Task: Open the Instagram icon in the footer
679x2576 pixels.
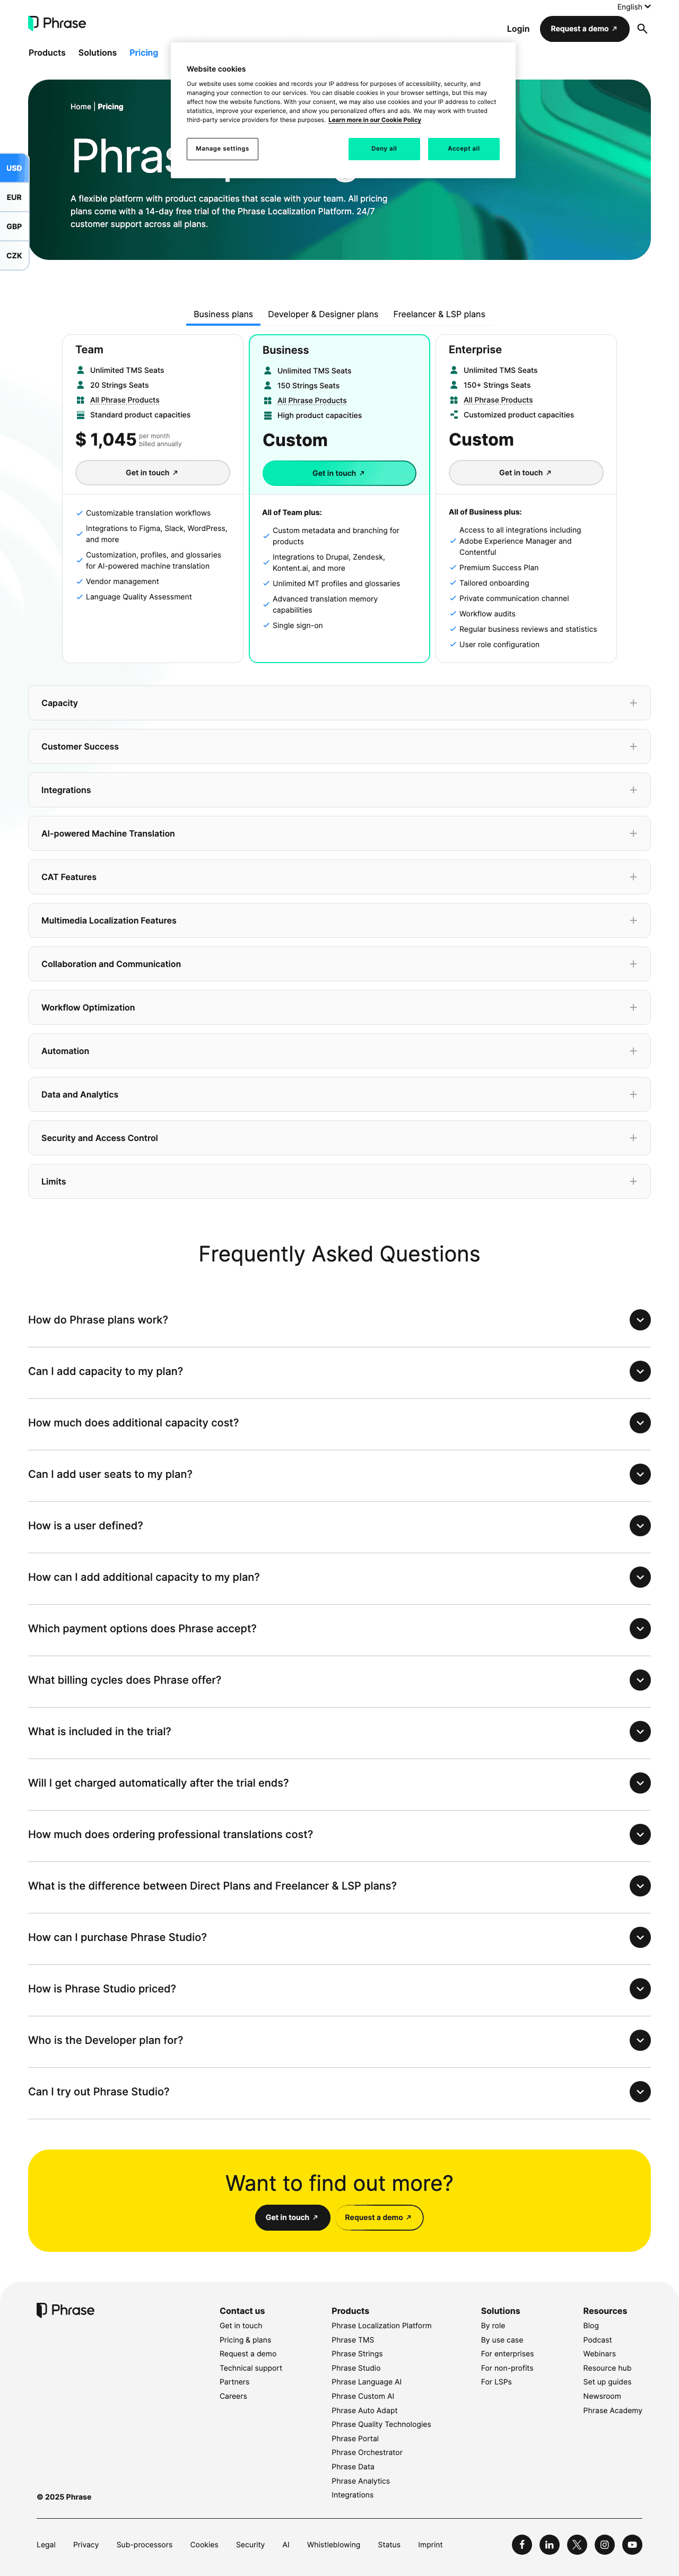Action: (604, 2544)
